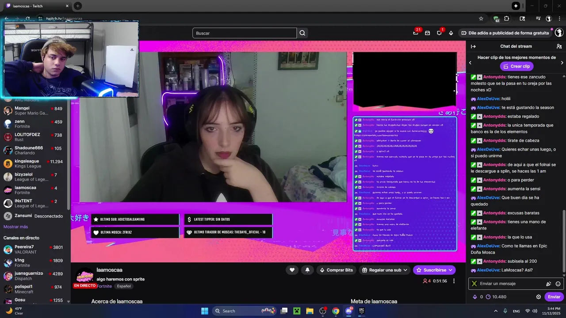Open Minecraft from taskbar
Screen dimensions: 566x318
coord(297,311)
